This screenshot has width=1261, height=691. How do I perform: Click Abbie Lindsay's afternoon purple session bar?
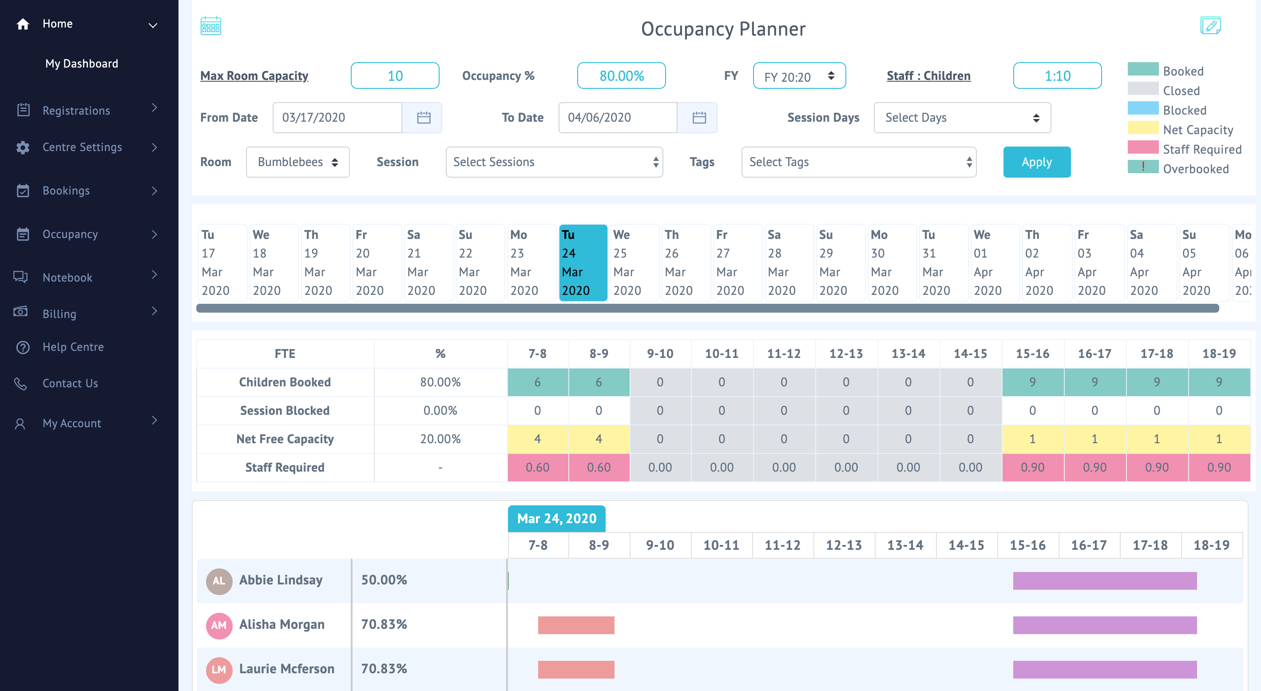click(1105, 581)
